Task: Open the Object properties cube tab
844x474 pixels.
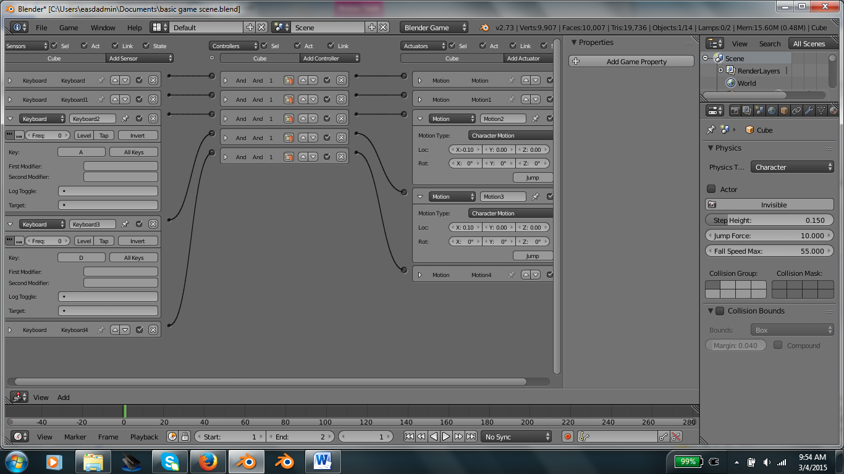Action: pyautogui.click(x=784, y=110)
